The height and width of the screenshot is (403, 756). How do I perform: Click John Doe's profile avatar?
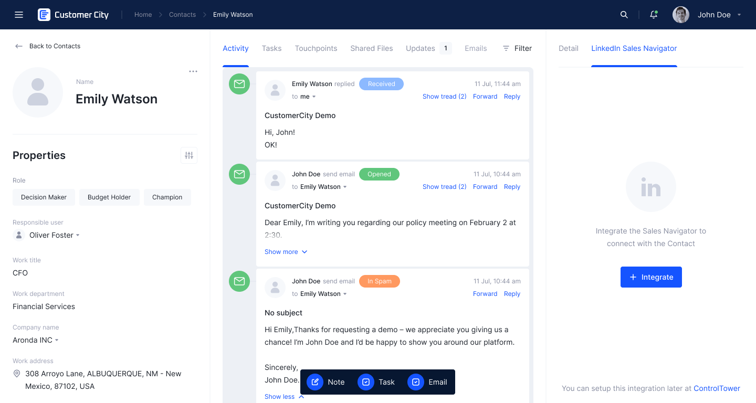pyautogui.click(x=681, y=15)
